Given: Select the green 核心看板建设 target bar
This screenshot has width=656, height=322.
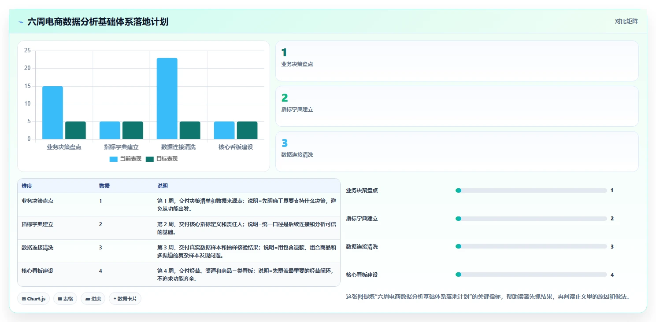Looking at the screenshot, I should pyautogui.click(x=247, y=130).
